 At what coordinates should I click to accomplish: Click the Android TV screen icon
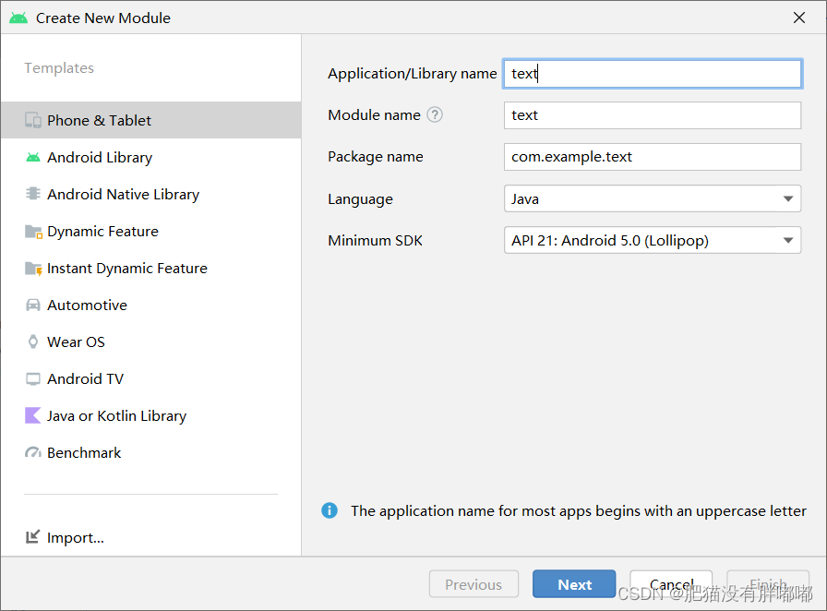point(33,378)
